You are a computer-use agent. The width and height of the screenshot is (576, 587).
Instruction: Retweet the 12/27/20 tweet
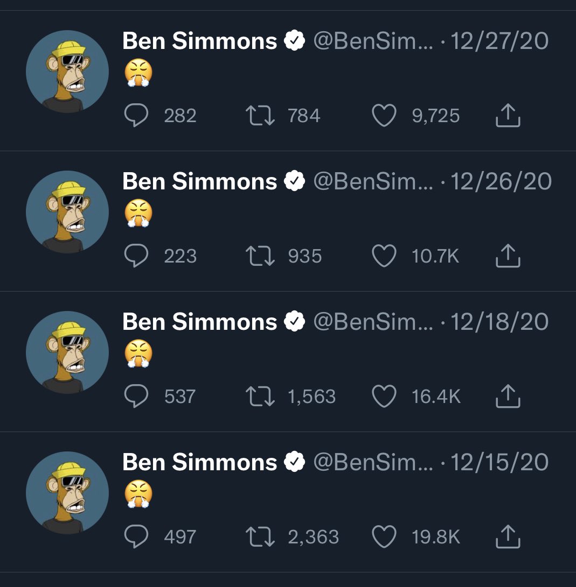[260, 116]
